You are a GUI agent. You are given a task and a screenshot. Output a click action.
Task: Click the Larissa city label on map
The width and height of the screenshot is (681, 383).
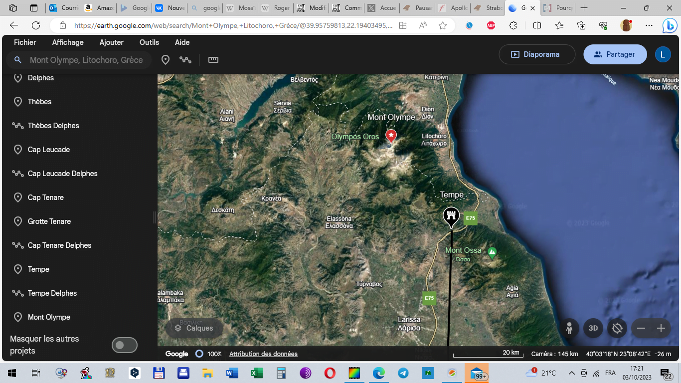409,324
